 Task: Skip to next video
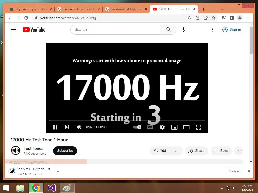[x=67, y=127]
